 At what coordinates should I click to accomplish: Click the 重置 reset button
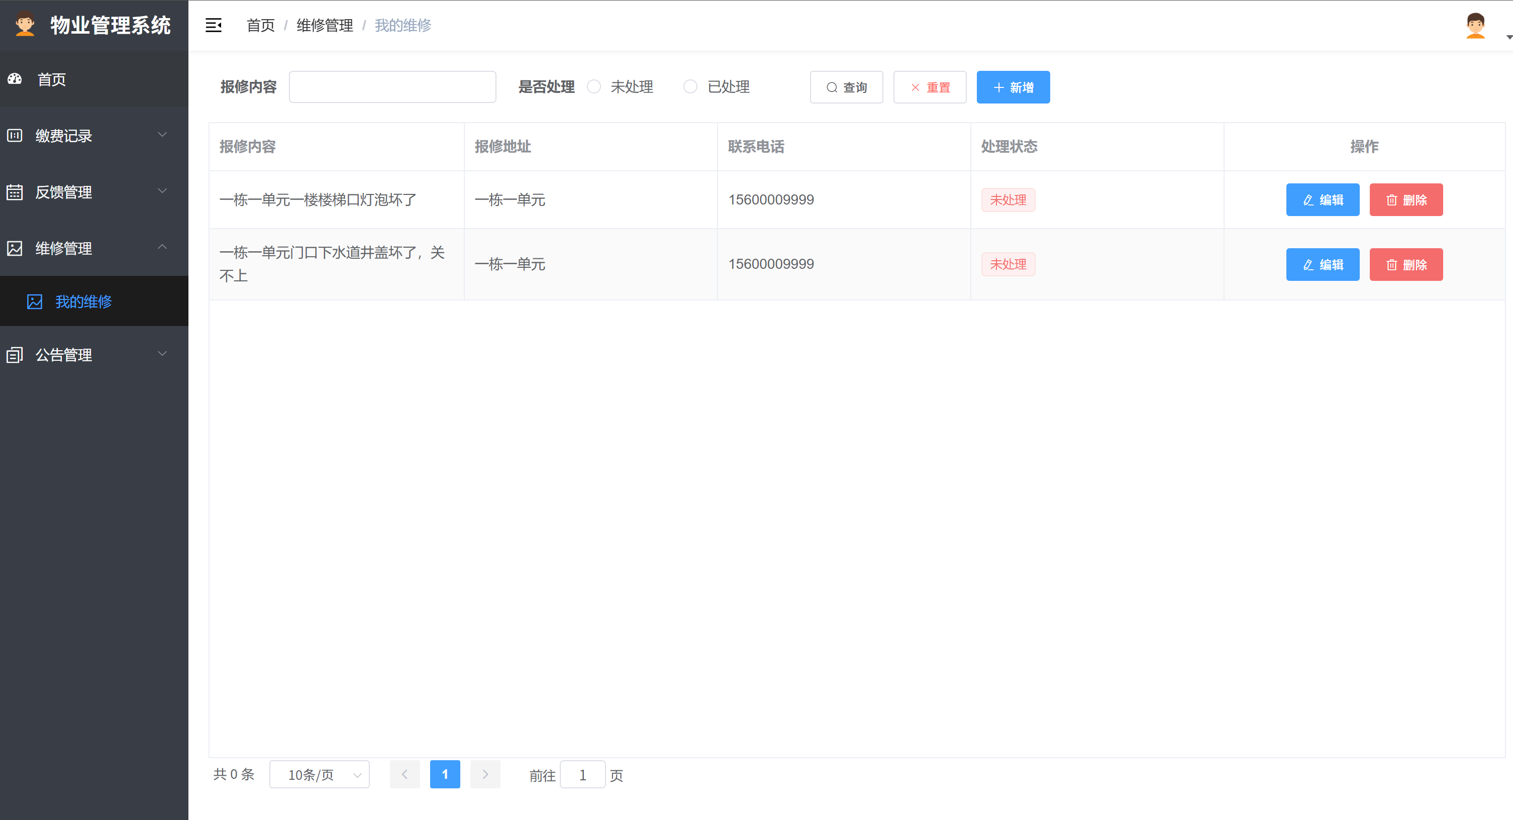(930, 87)
